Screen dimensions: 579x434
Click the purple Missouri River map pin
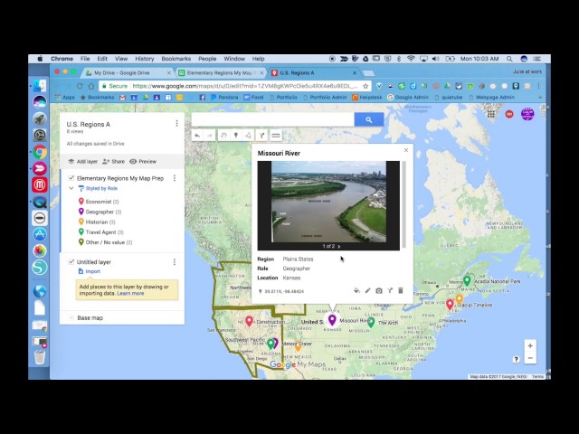(x=332, y=319)
